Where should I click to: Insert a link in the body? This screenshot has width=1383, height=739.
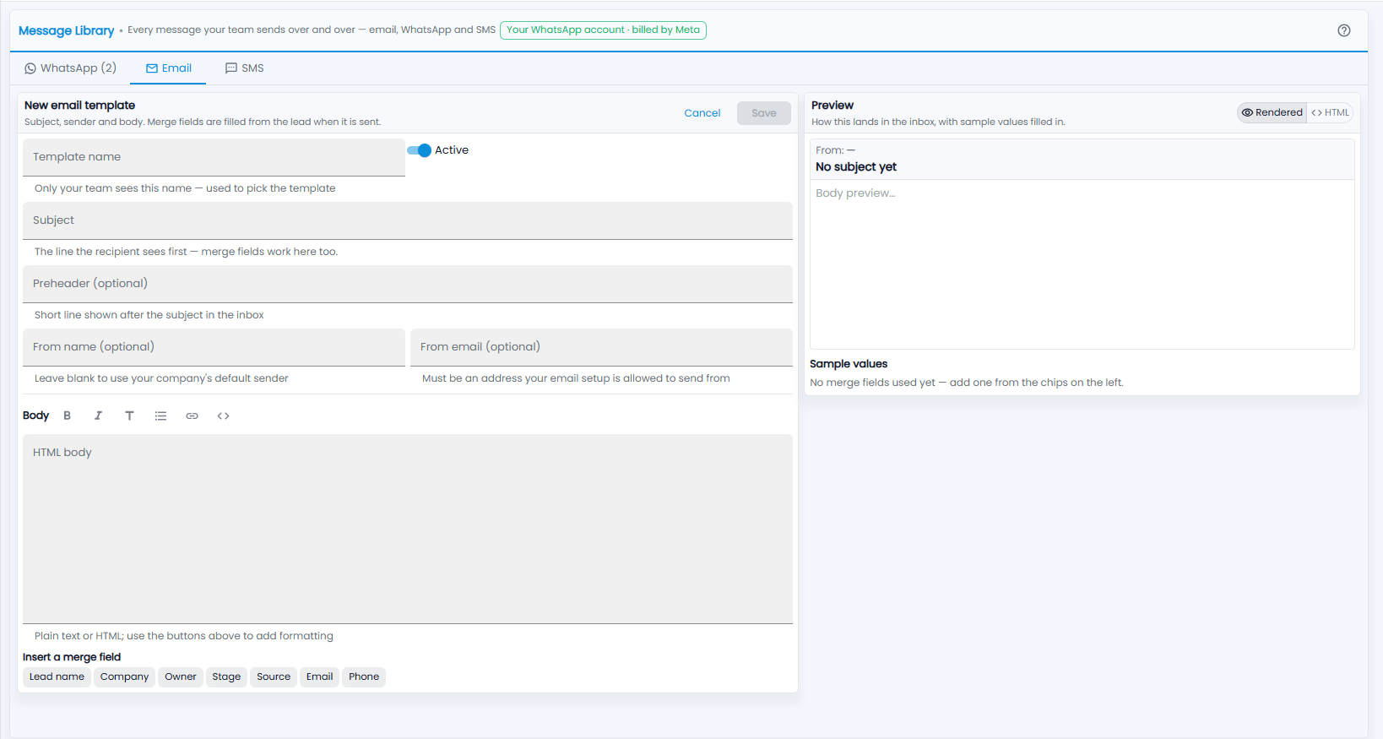point(192,416)
